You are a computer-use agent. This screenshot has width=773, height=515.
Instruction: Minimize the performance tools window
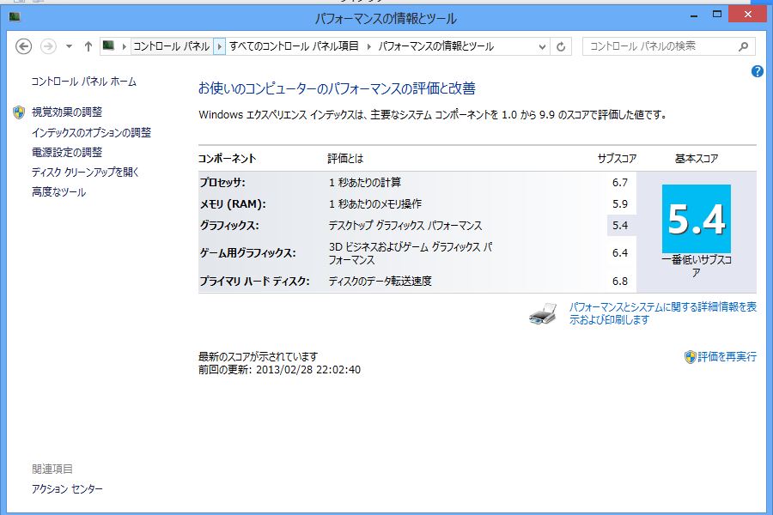pos(694,15)
